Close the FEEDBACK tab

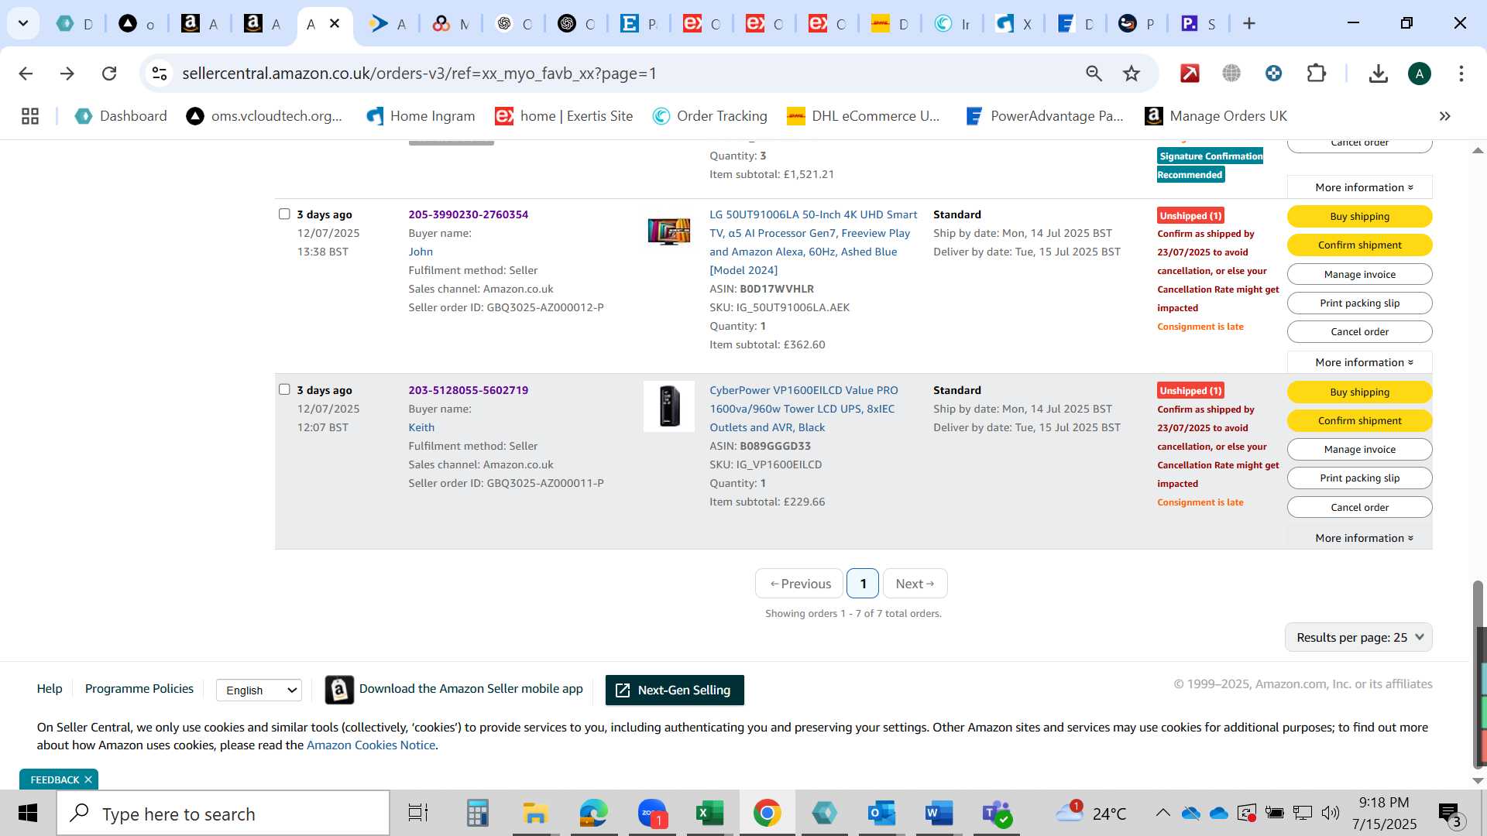click(88, 779)
